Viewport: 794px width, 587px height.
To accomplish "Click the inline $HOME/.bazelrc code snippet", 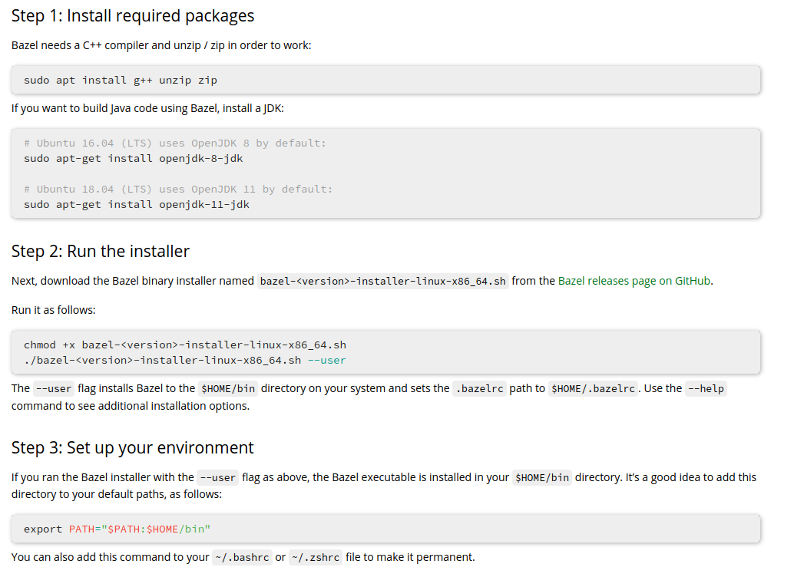I will [593, 389].
